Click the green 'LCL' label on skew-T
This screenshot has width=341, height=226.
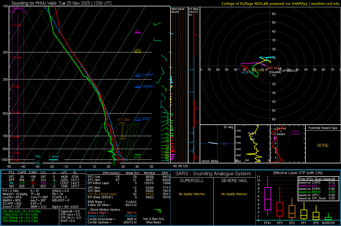click(x=138, y=157)
